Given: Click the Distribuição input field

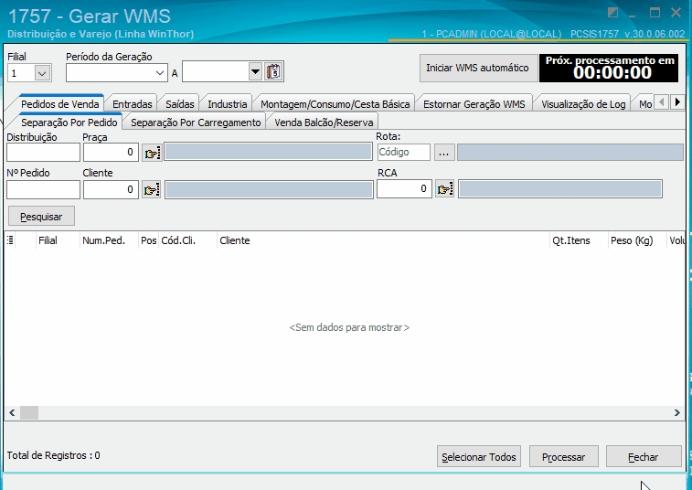Looking at the screenshot, I should pos(43,153).
